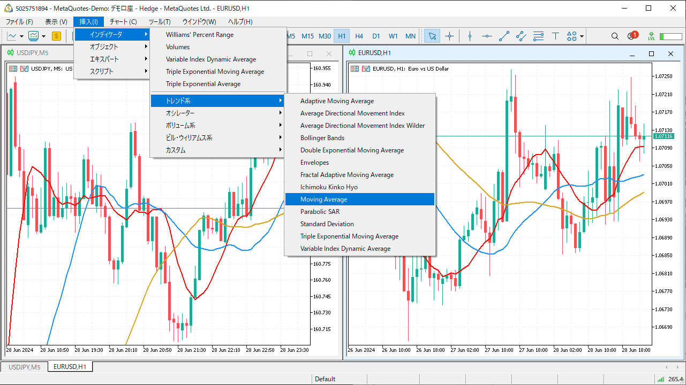
Task: Click the shapes objects icon
Action: point(571,36)
